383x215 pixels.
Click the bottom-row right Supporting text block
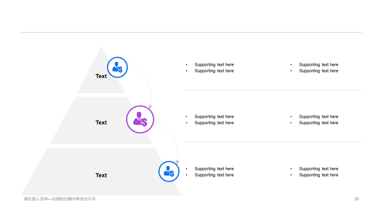(314, 172)
